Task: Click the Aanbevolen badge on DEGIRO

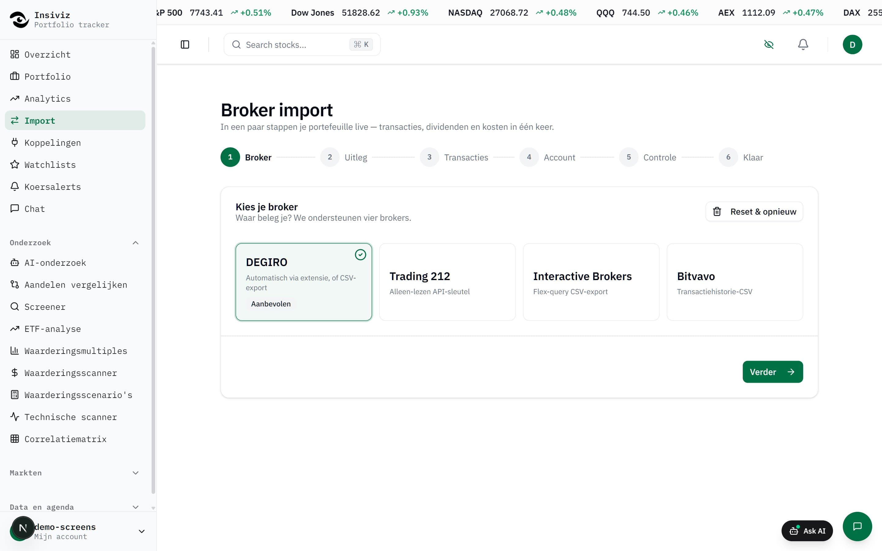Action: (x=271, y=304)
